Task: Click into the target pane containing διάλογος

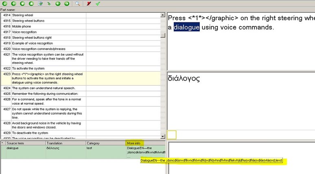Action: click(x=241, y=101)
